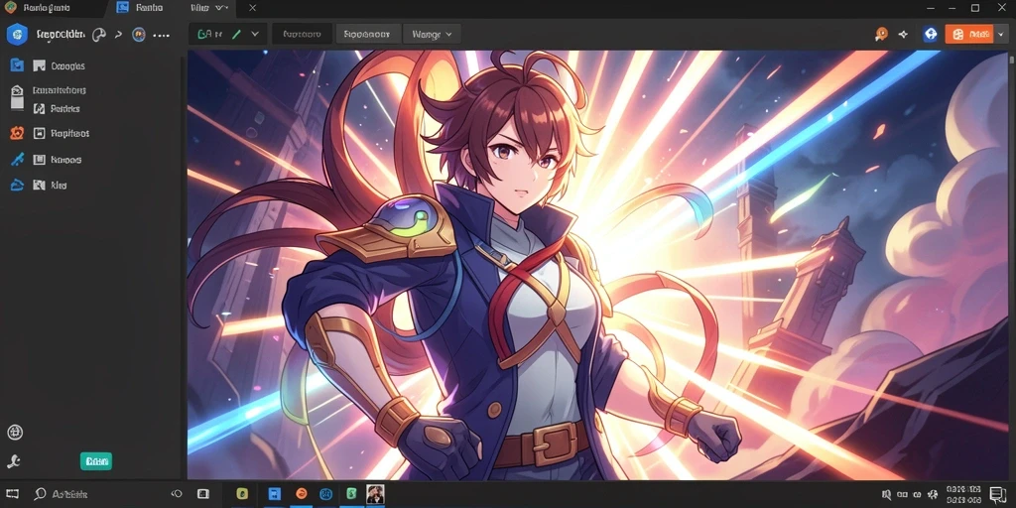Click the blue diamond badge icon top right

931,35
